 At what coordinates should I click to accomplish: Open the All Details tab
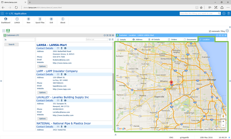pos(154,40)
